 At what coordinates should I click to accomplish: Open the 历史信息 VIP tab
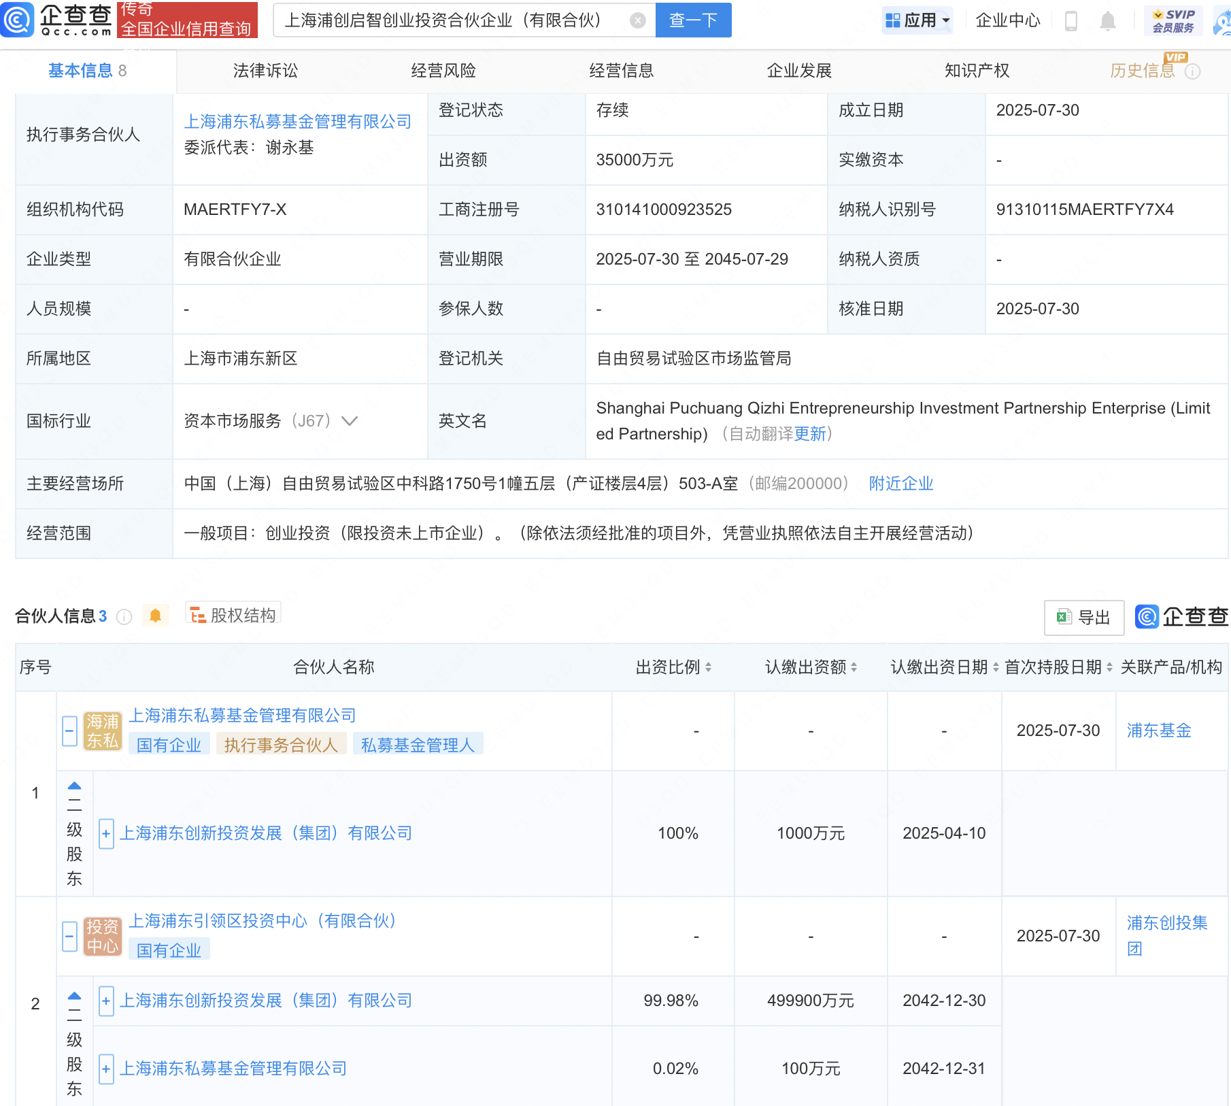click(x=1143, y=71)
